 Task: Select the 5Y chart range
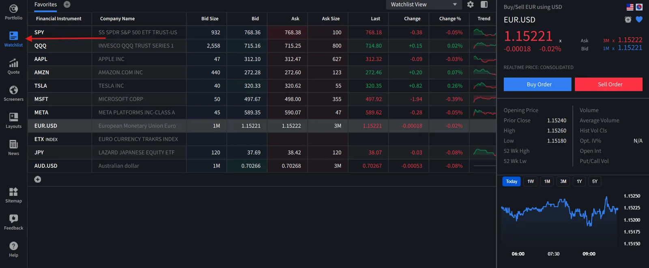coord(595,182)
